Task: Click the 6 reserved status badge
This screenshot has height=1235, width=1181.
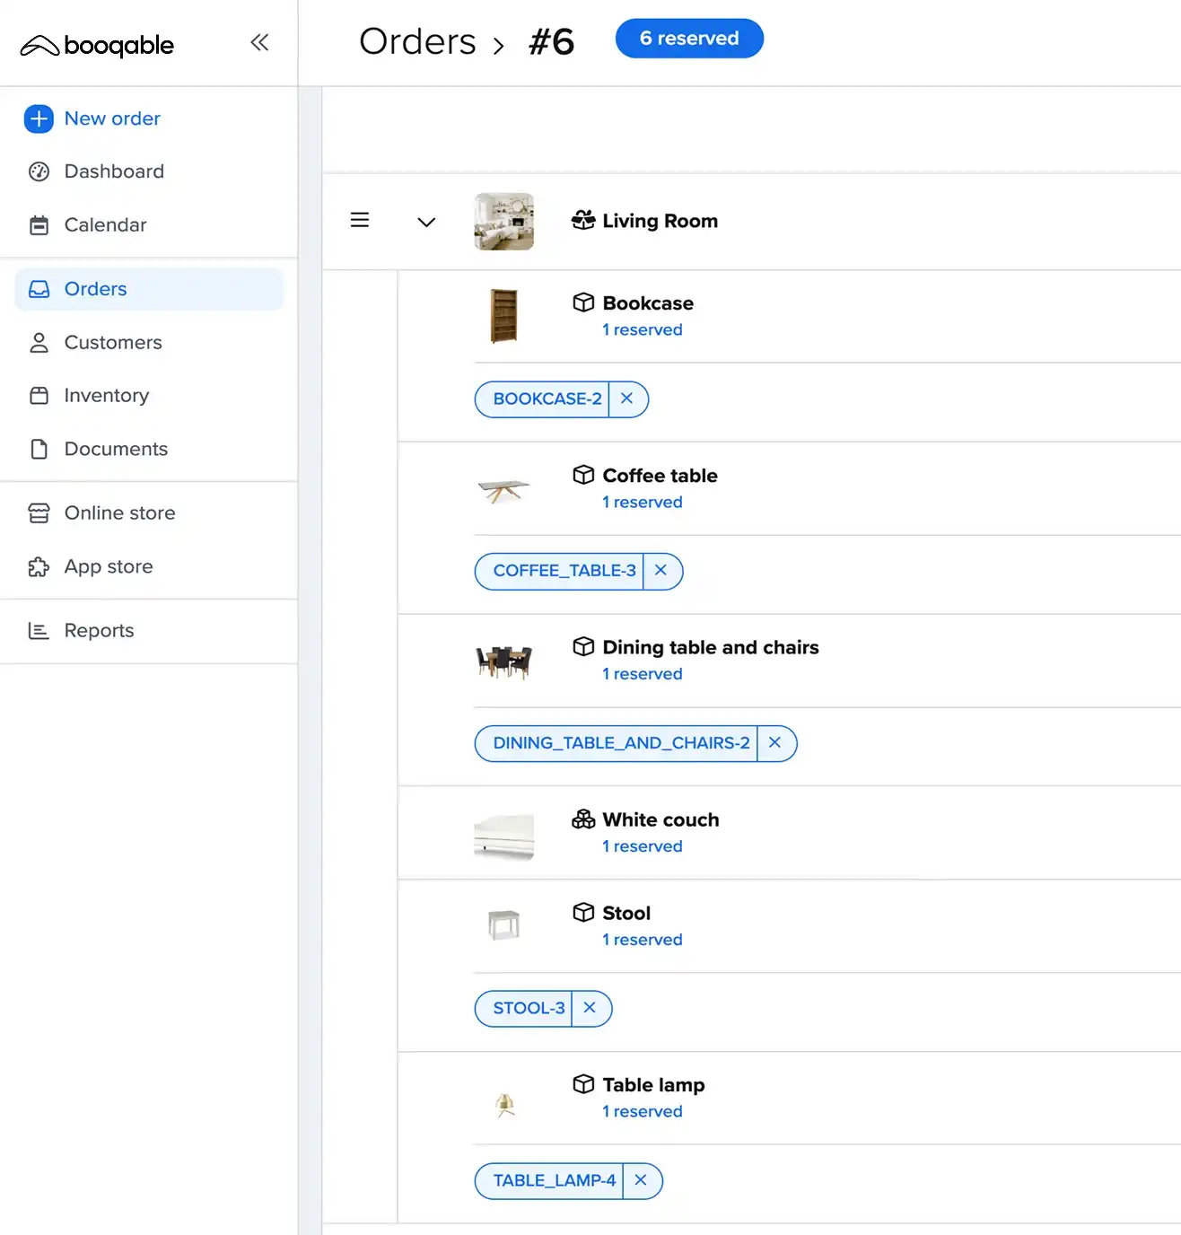Action: pos(688,39)
